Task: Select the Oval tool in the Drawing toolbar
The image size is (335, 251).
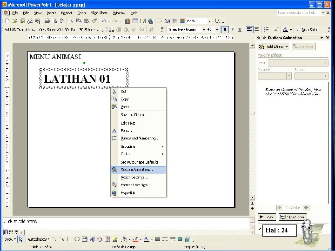Action: [x=77, y=239]
